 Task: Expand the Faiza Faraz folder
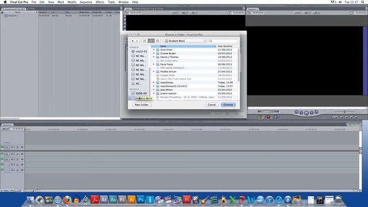(x=154, y=64)
